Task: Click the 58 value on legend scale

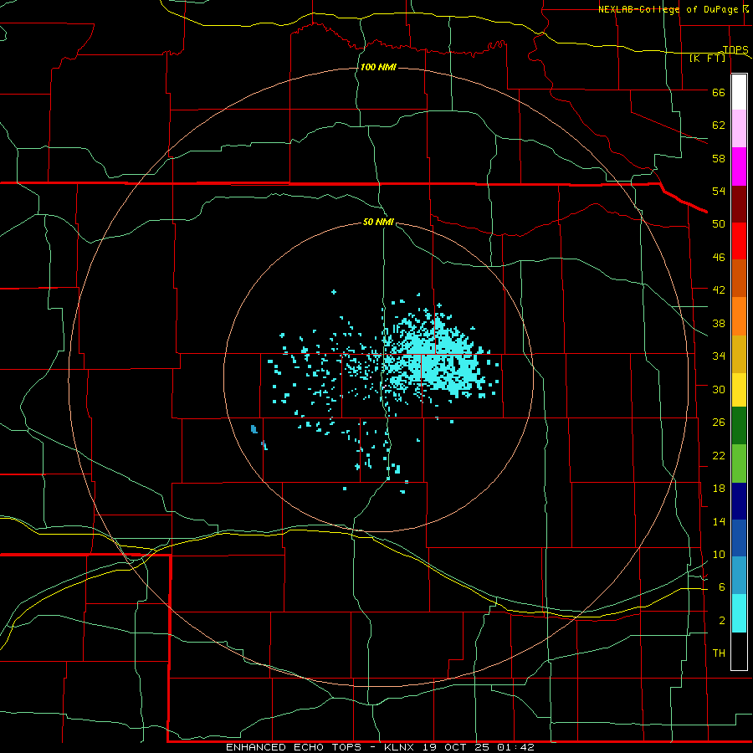Action: (719, 158)
